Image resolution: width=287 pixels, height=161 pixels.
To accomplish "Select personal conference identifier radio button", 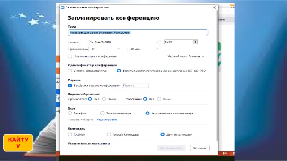I will (119, 71).
